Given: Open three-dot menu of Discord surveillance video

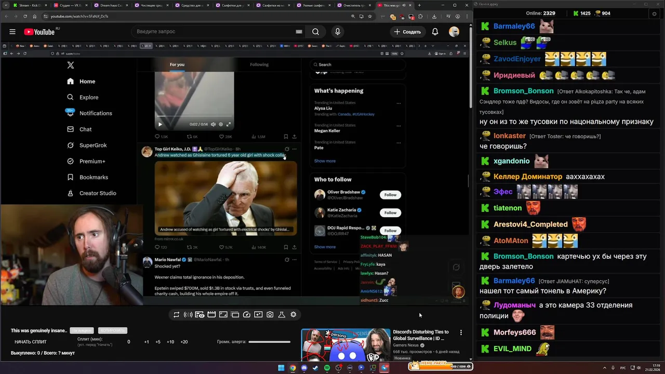Looking at the screenshot, I should click(x=461, y=332).
